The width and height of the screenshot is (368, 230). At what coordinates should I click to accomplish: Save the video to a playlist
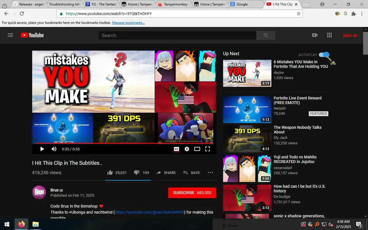click(191, 172)
